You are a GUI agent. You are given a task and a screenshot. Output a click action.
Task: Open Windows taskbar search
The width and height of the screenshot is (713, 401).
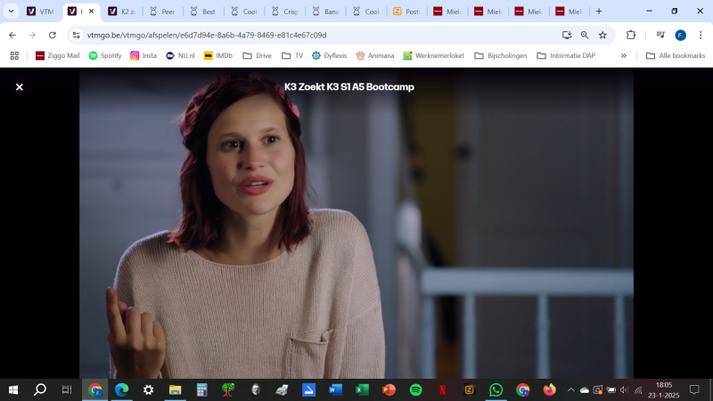pos(40,389)
